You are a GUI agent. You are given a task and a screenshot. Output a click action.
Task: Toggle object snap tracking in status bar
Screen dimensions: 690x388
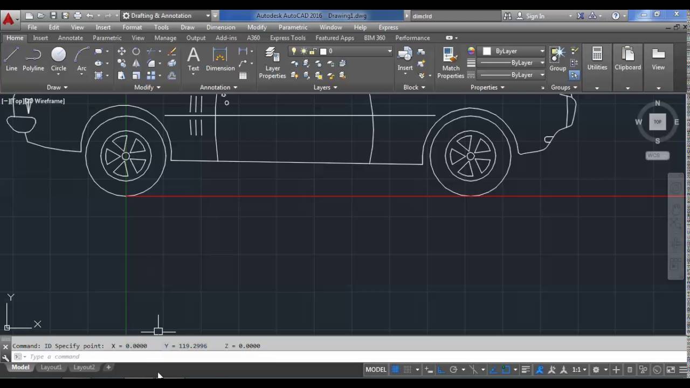point(493,370)
